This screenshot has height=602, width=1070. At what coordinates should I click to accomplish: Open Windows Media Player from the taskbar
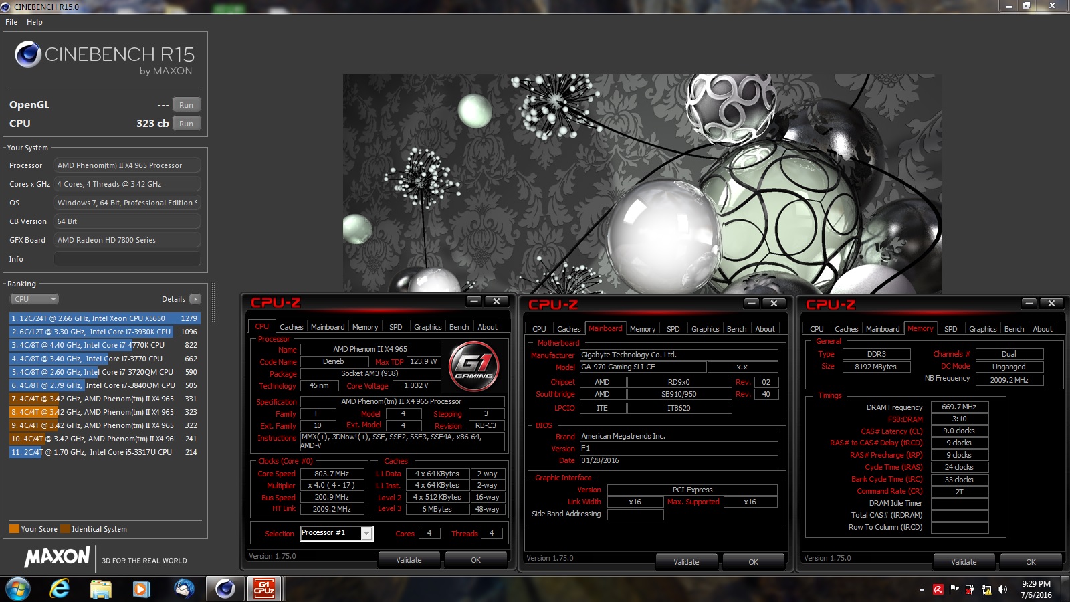[141, 589]
